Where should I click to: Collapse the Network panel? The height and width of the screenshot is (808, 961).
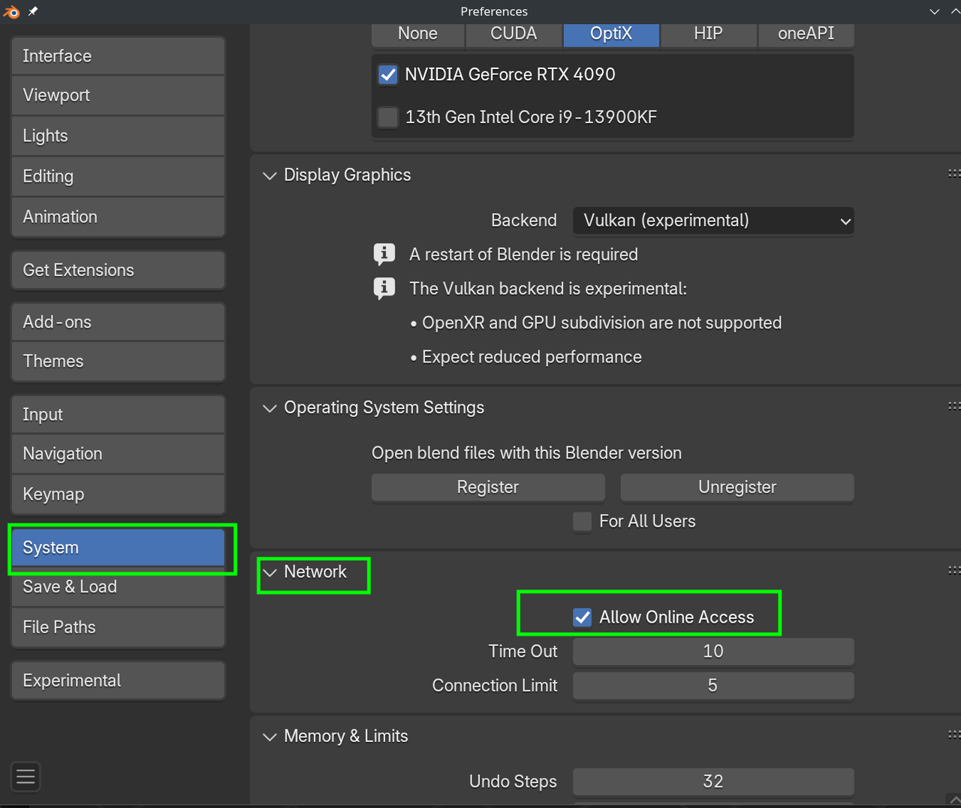270,572
